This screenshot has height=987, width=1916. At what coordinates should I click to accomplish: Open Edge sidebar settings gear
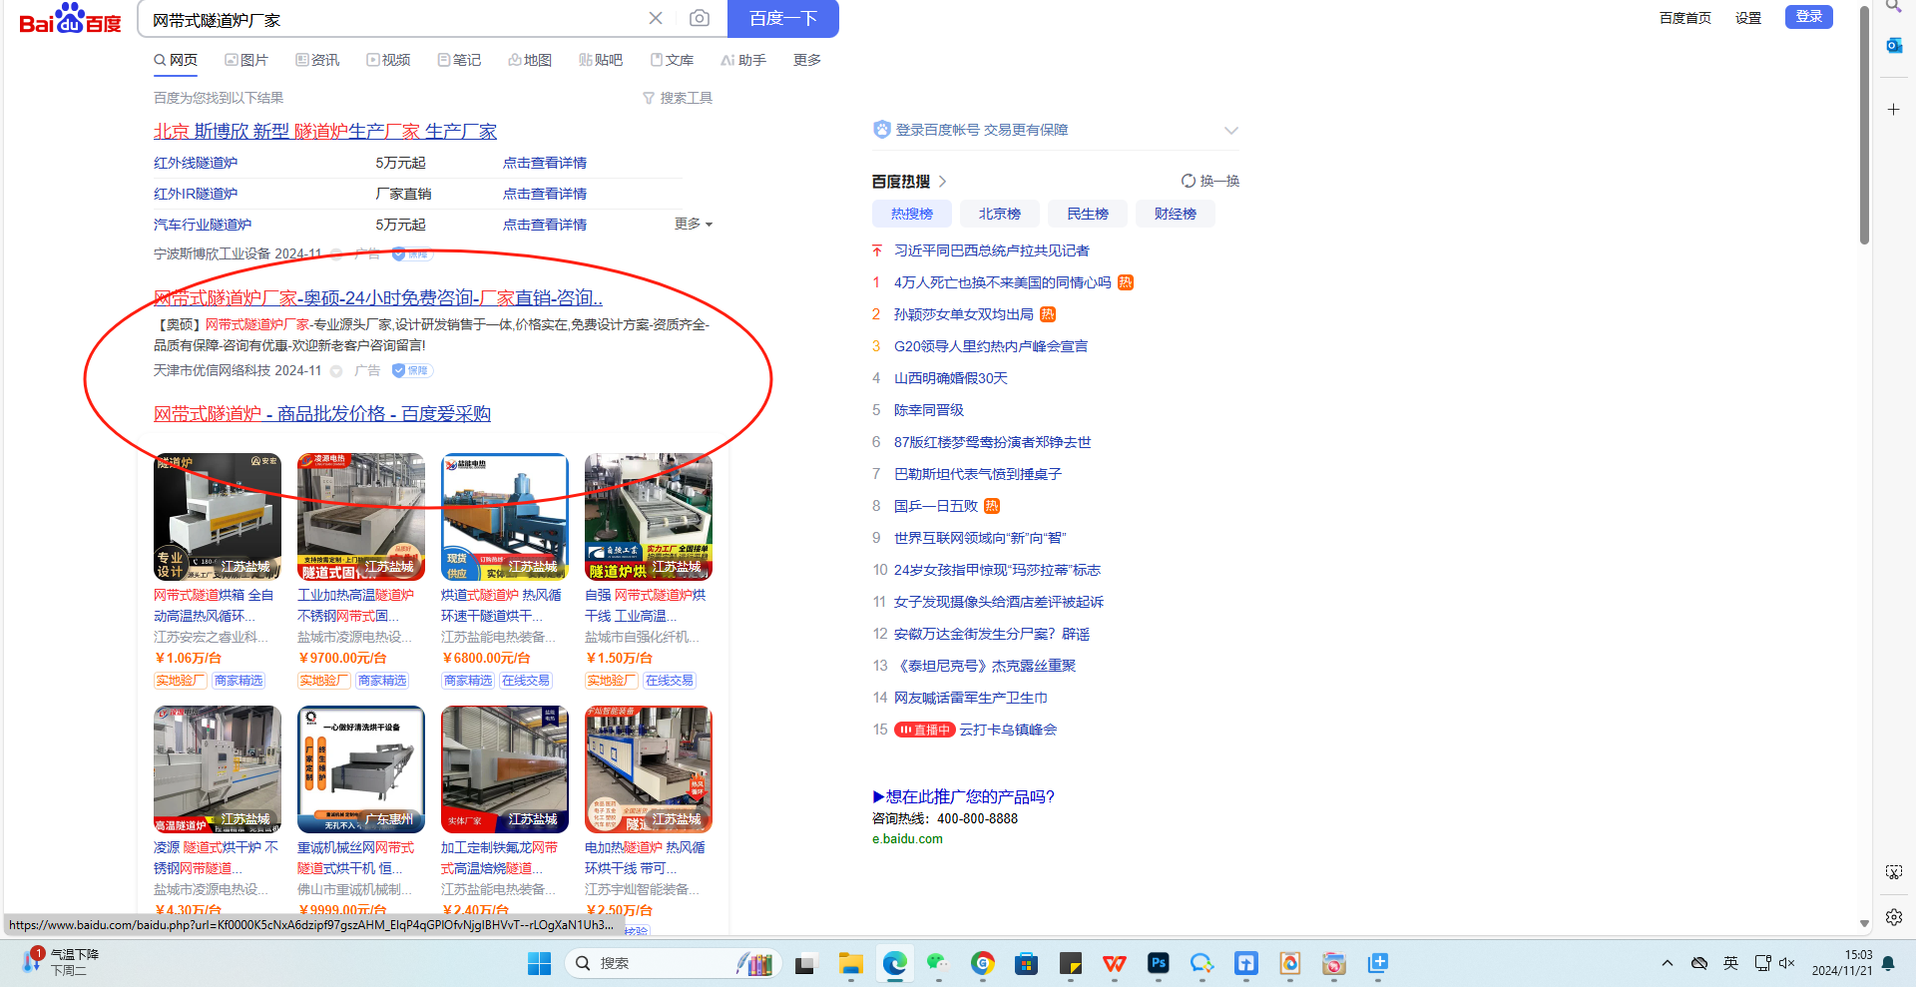(1893, 916)
